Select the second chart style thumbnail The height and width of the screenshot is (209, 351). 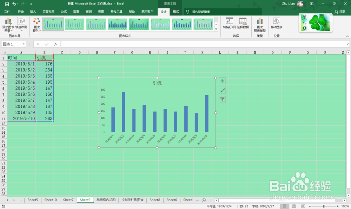74,25
